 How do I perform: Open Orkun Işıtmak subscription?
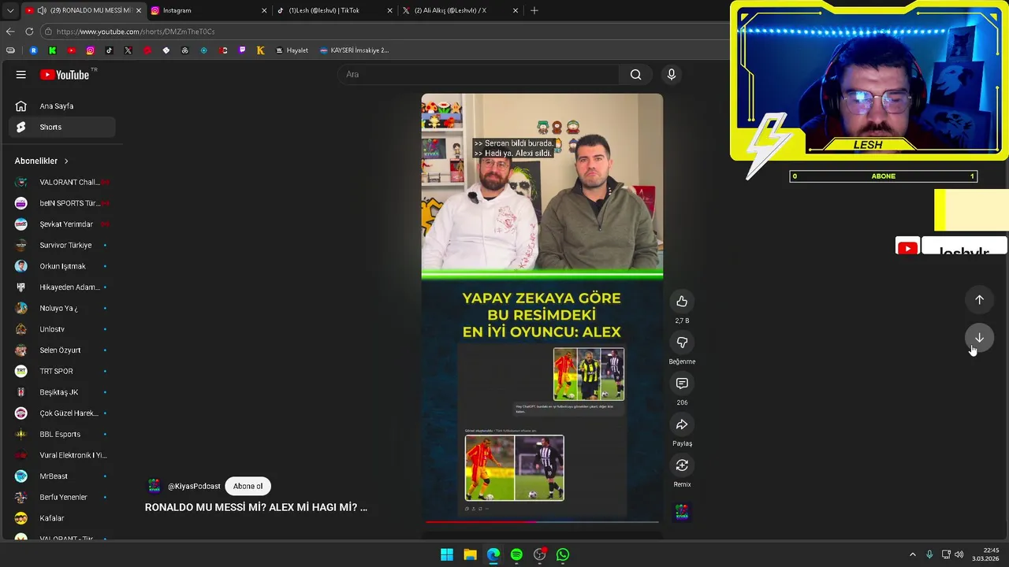tap(61, 266)
